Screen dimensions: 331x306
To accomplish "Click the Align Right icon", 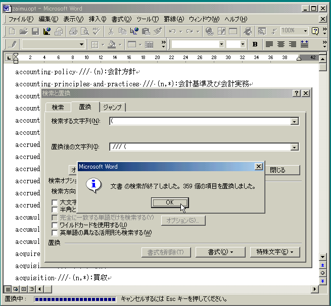I will pyautogui.click(x=293, y=44).
